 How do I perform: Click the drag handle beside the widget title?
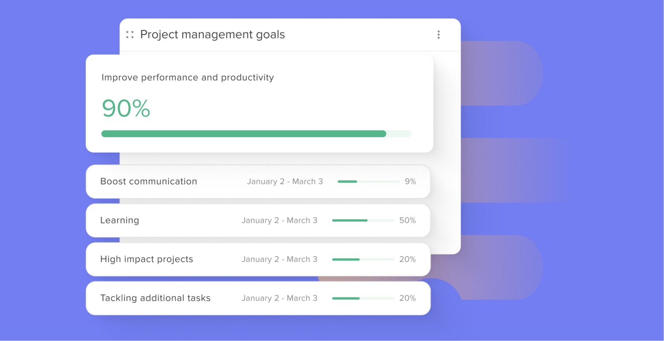(130, 35)
